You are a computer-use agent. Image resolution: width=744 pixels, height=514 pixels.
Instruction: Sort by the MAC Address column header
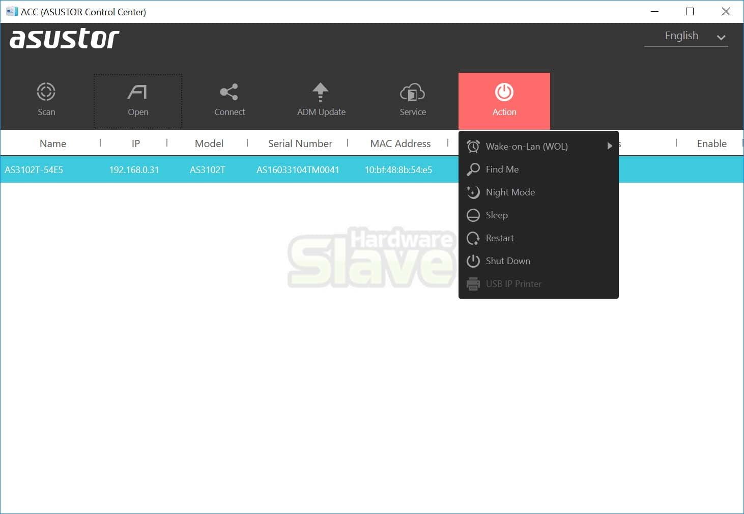coord(400,144)
